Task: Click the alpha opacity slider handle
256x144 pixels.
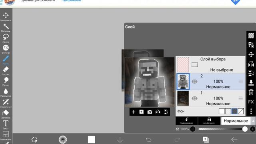Action: pos(245,129)
